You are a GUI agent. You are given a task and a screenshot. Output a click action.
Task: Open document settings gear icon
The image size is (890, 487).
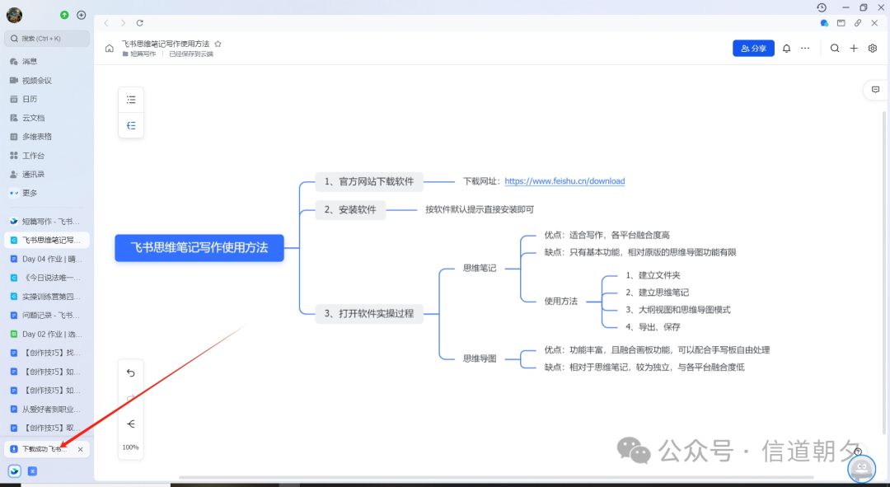tap(873, 49)
